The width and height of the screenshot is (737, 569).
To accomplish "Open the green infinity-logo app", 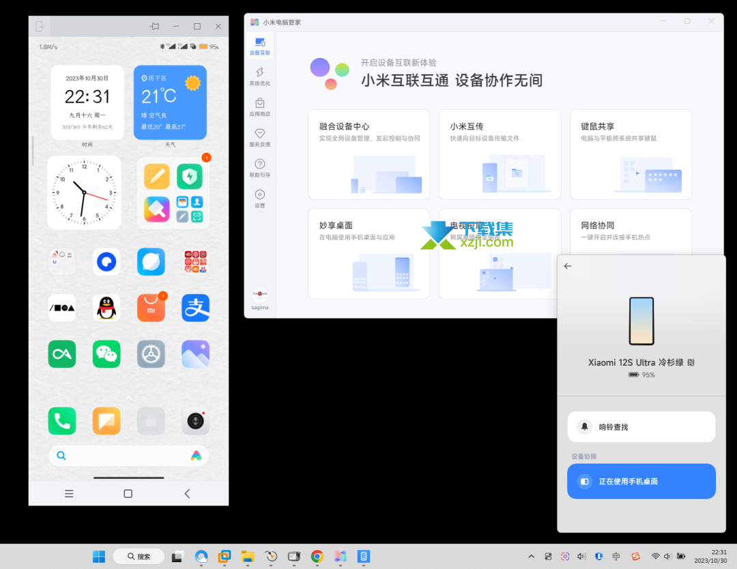I will 62,354.
